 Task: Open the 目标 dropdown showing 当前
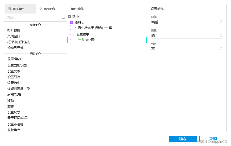point(186,22)
